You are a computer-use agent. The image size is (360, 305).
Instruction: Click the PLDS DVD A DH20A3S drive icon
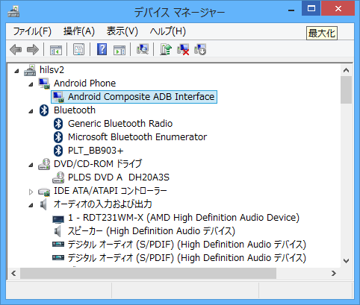pos(58,177)
